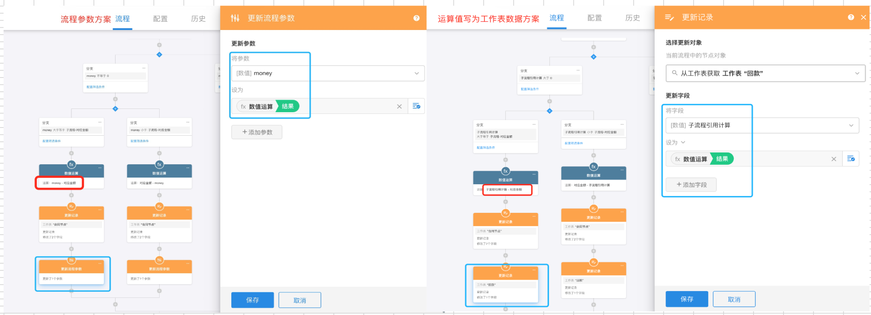Image resolution: width=871 pixels, height=315 pixels.
Task: Expand the 设为 chevron under 更新字段
Action: pyautogui.click(x=683, y=143)
